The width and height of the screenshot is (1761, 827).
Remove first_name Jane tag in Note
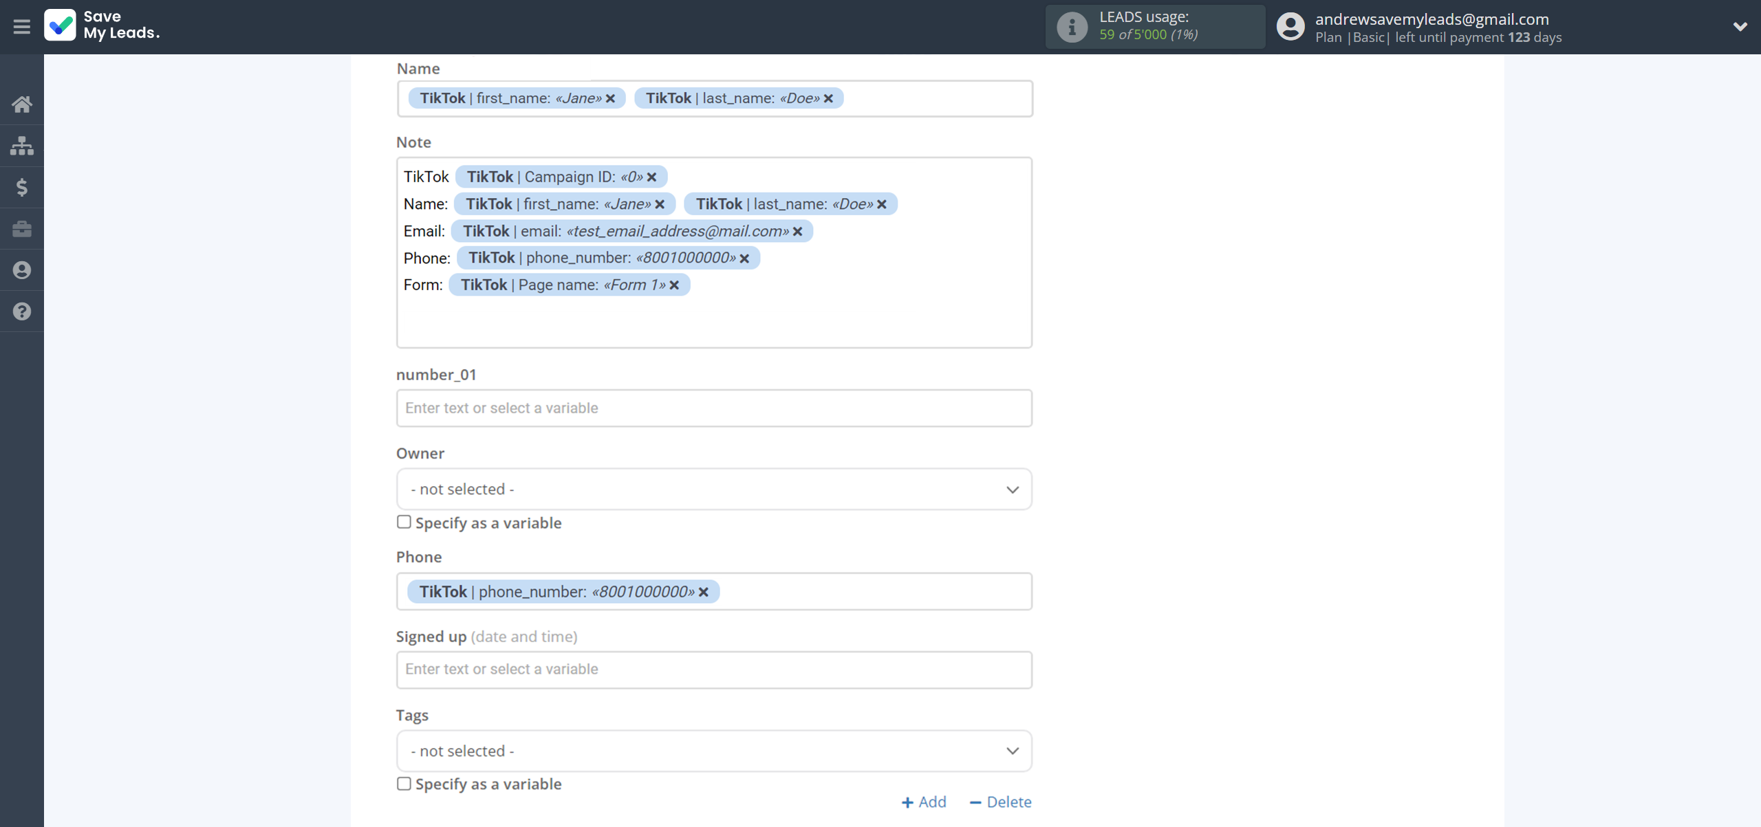click(660, 204)
